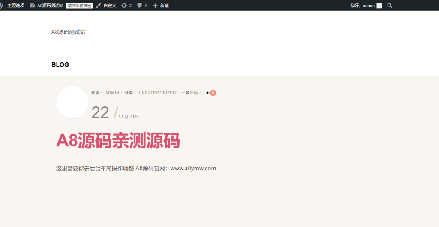Image resolution: width=439 pixels, height=227 pixels.
Task: Open the WordPress logo menu
Action: (1, 5)
